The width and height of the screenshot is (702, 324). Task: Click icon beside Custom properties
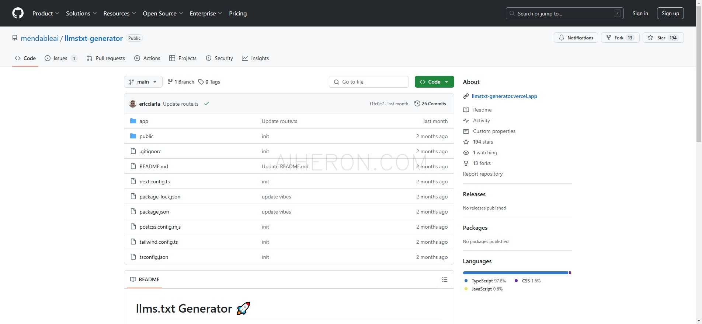pyautogui.click(x=466, y=131)
